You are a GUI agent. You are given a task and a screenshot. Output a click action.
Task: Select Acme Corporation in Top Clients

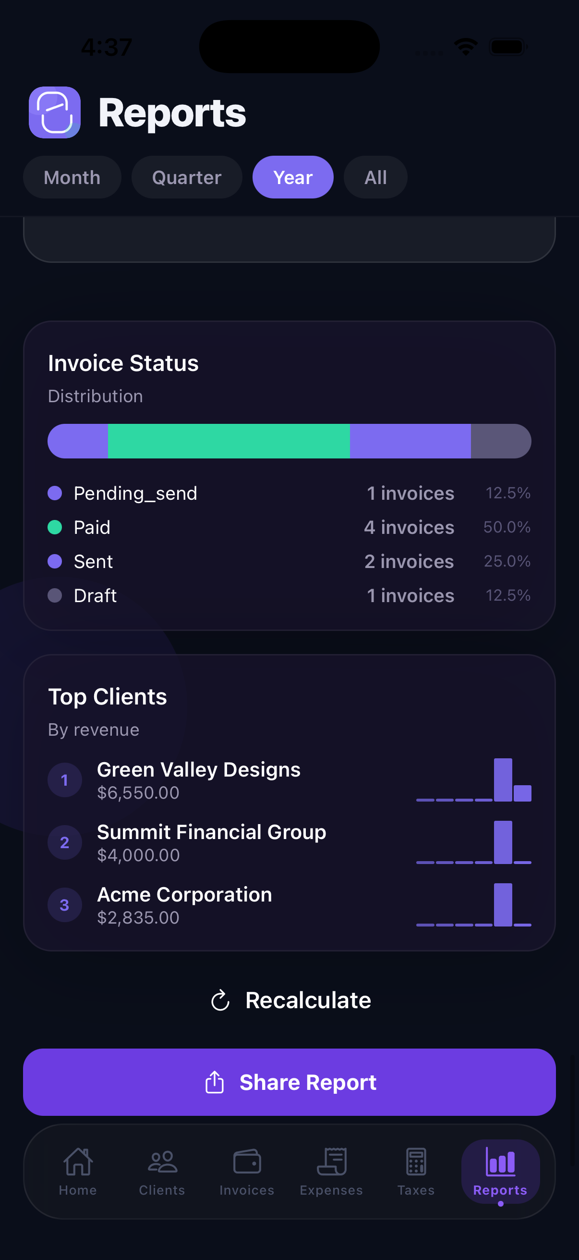(x=184, y=905)
